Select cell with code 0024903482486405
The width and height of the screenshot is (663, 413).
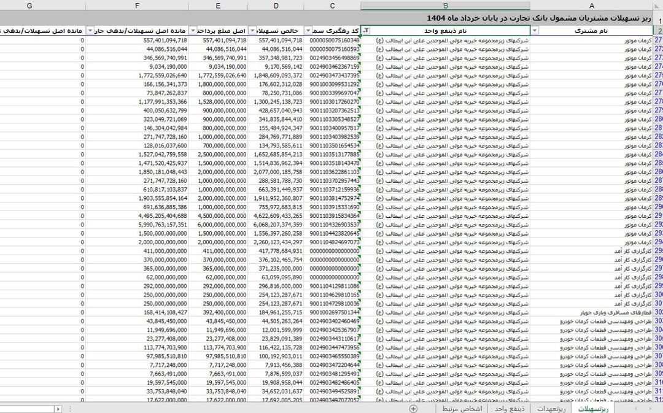[332, 382]
